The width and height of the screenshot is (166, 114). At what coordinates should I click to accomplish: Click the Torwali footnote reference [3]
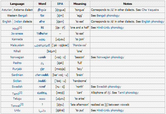click(x=22, y=104)
